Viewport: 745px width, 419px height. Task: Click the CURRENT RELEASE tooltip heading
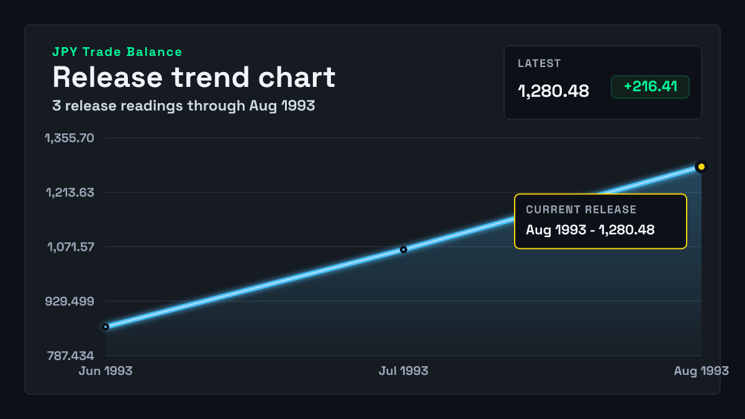click(x=581, y=210)
